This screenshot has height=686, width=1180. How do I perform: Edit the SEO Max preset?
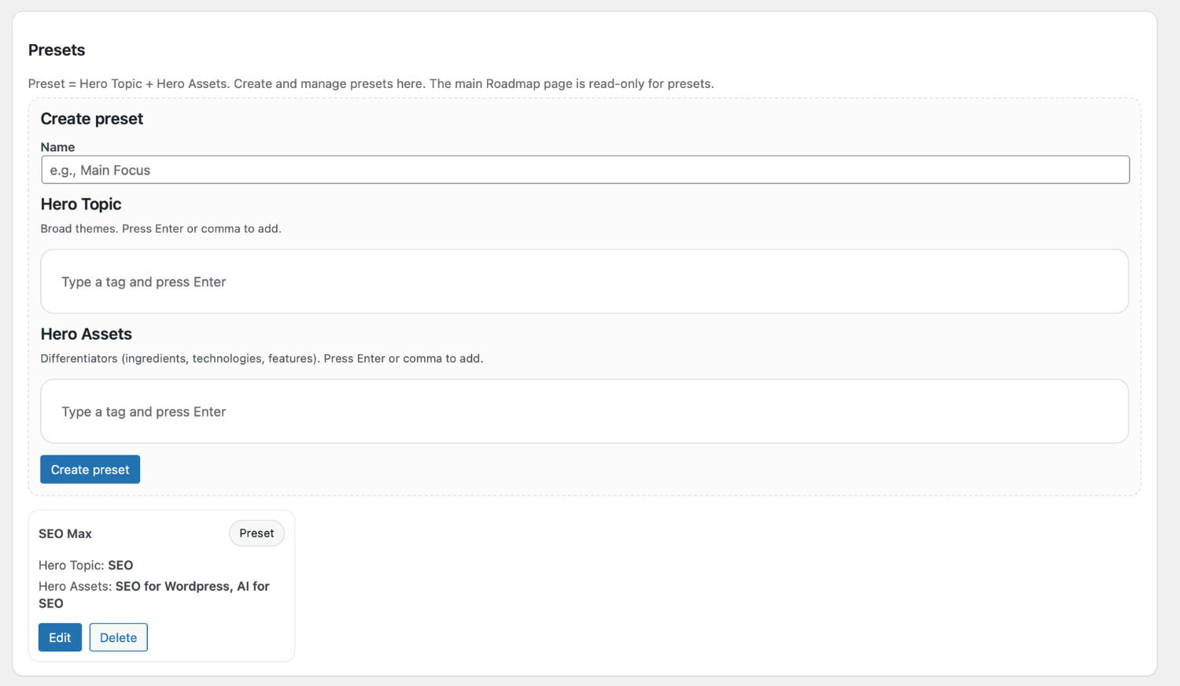point(60,637)
